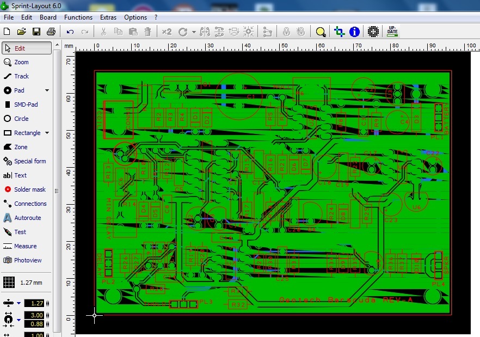The image size is (480, 337).
Task: Toggle the Connections tool
Action: point(30,204)
